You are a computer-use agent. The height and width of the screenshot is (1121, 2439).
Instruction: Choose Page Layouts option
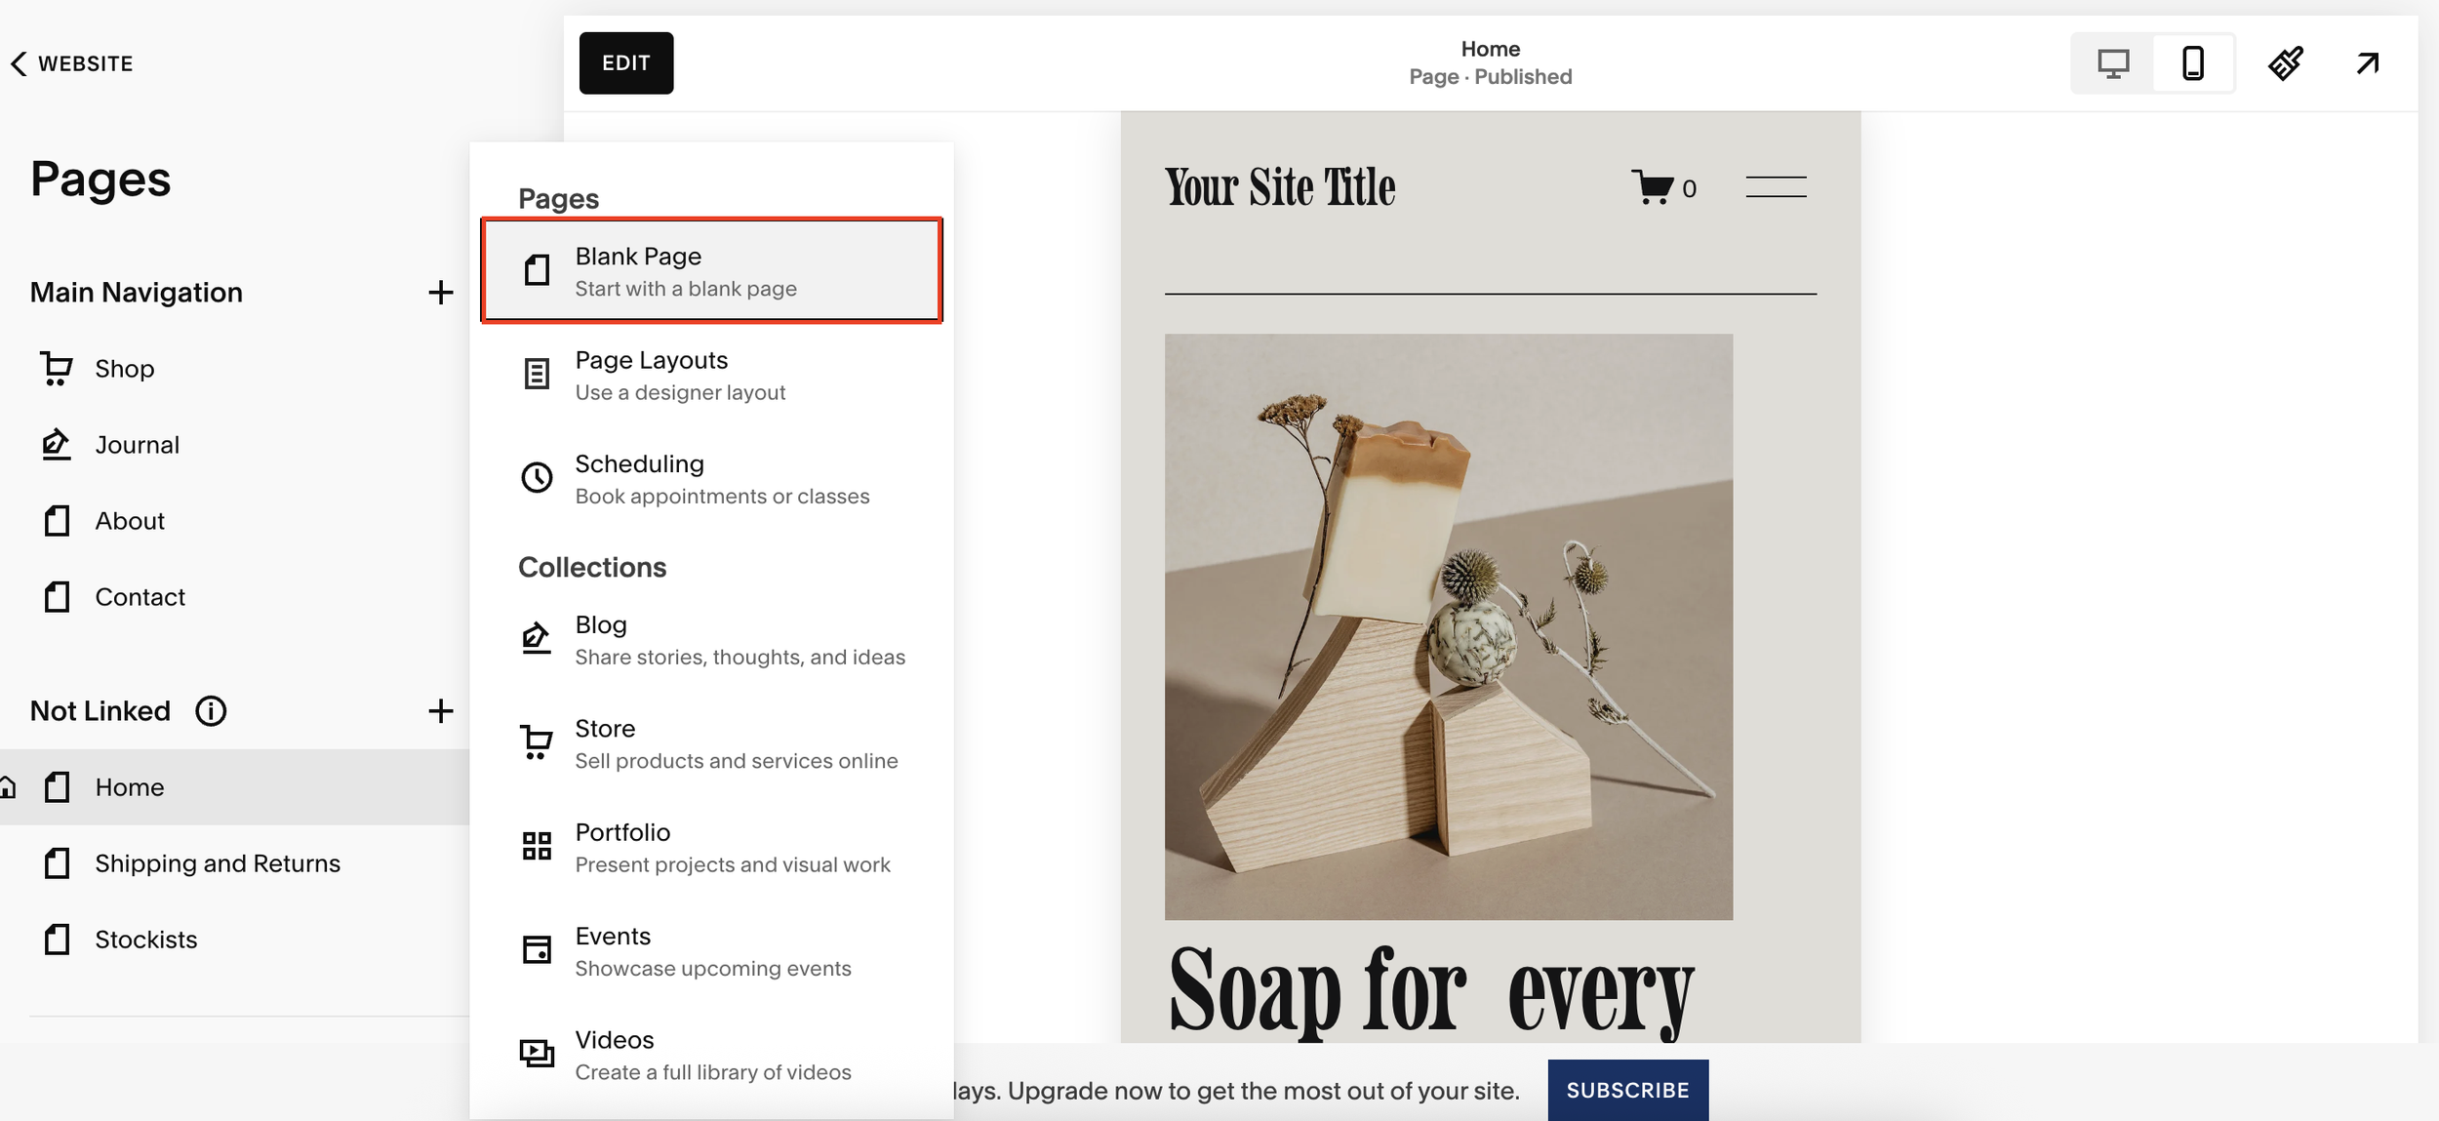coord(712,375)
